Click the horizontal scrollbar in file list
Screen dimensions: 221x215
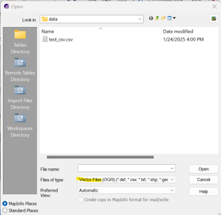pyautogui.click(x=100, y=157)
